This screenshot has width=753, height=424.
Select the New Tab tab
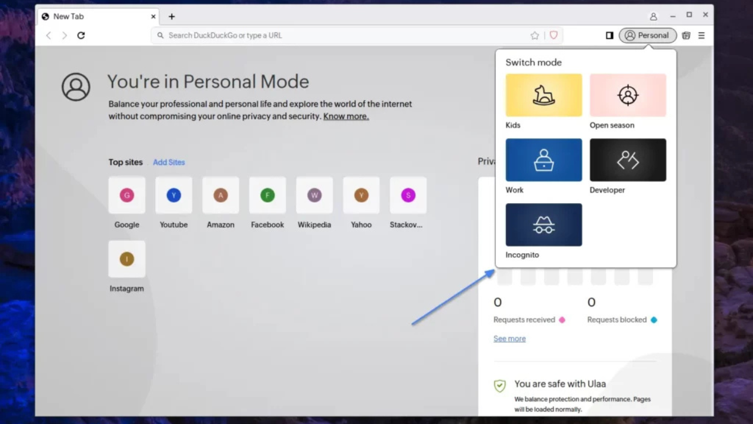88,16
